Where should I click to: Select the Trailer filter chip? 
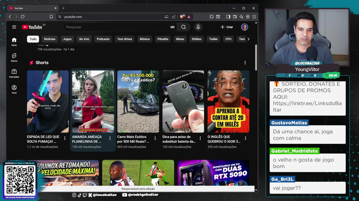(213, 39)
